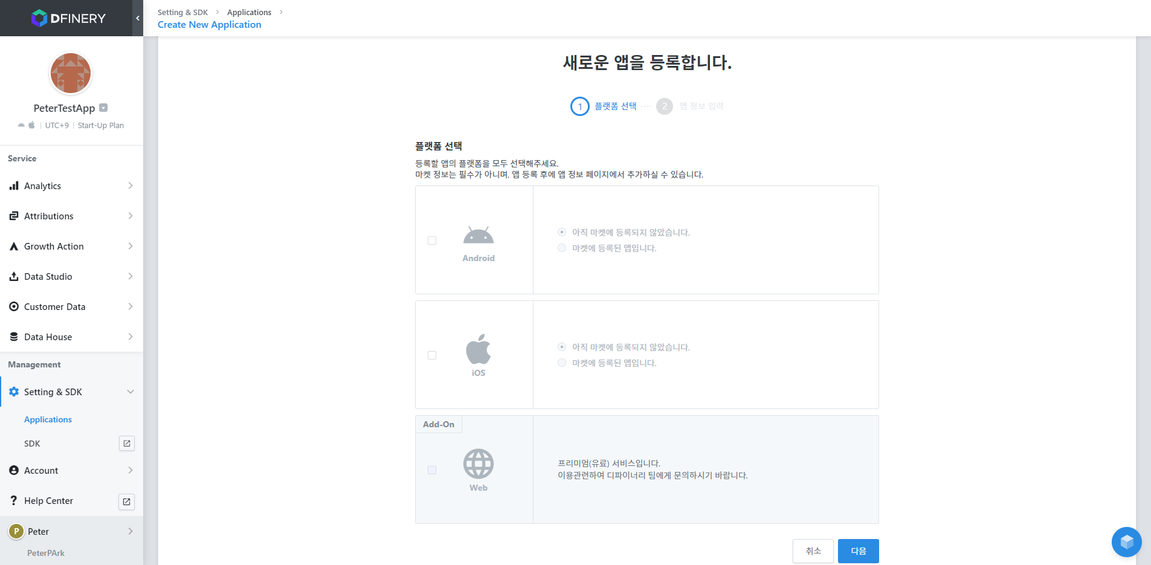Click the Attributions icon
The image size is (1151, 565).
click(x=14, y=216)
